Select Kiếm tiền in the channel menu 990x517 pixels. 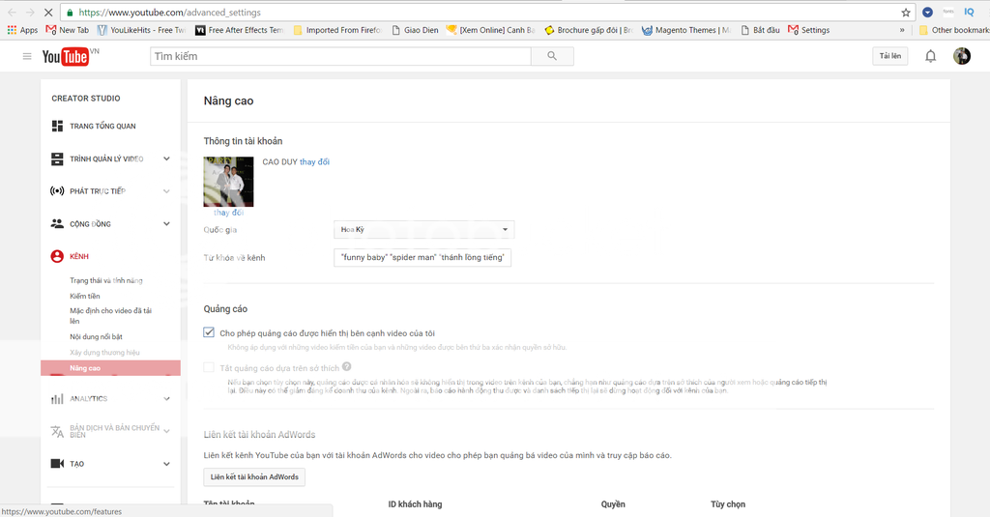[x=85, y=296]
